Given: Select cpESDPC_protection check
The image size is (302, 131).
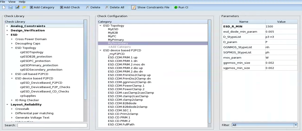Looking at the screenshot, I should tap(35, 61).
